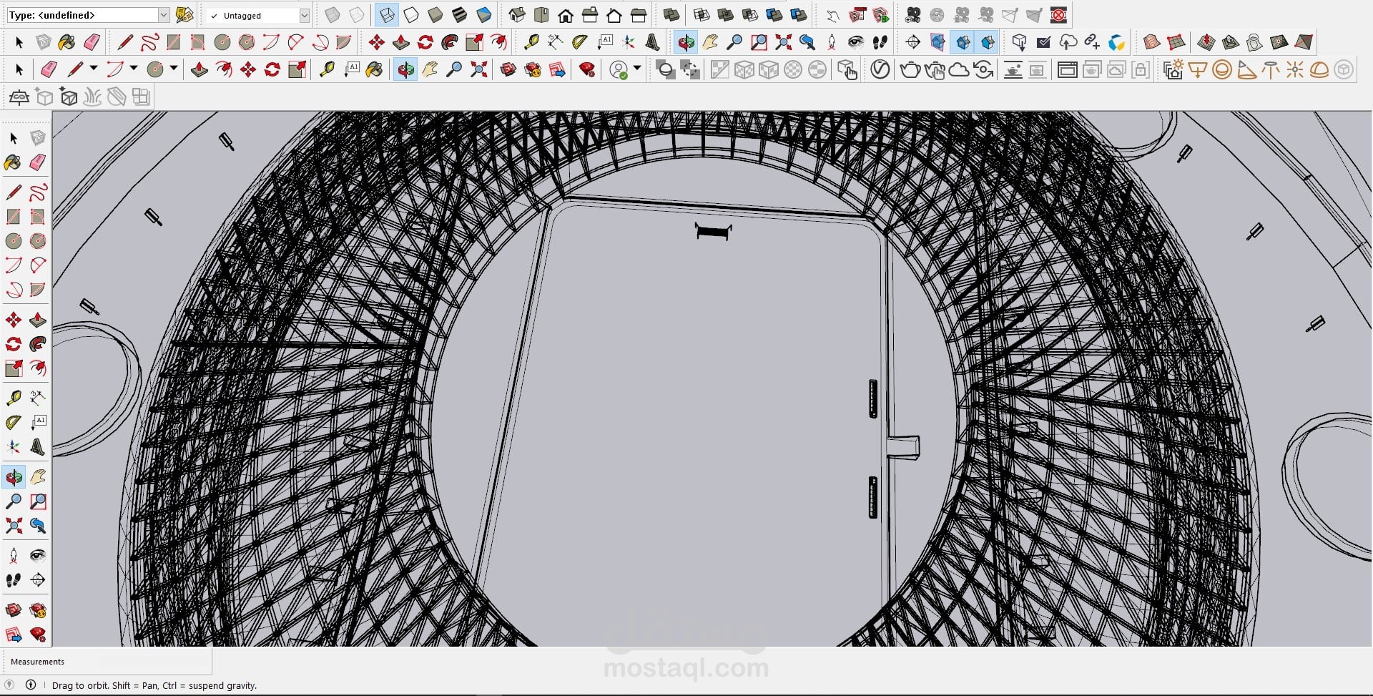Screen dimensions: 1373x696
Task: Activate the Interact dynamic component tool
Action: [x=832, y=14]
